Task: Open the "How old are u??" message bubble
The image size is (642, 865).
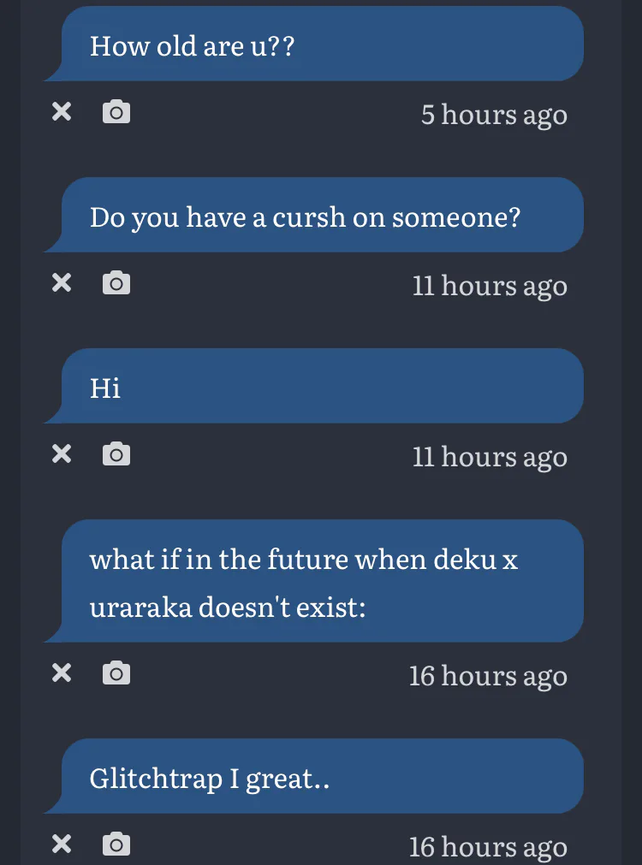Action: [x=321, y=44]
